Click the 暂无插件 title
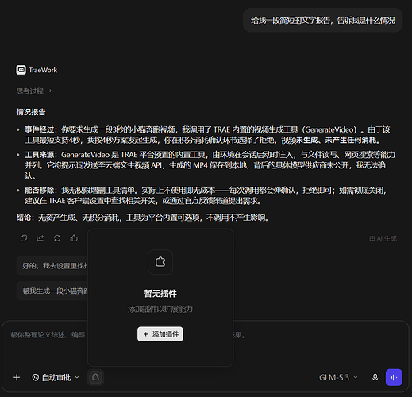The image size is (412, 397). pos(160,293)
